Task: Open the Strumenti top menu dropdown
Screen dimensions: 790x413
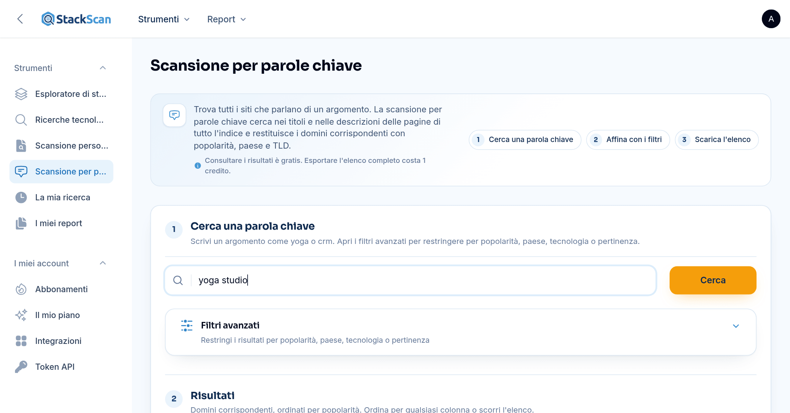Action: (x=164, y=19)
